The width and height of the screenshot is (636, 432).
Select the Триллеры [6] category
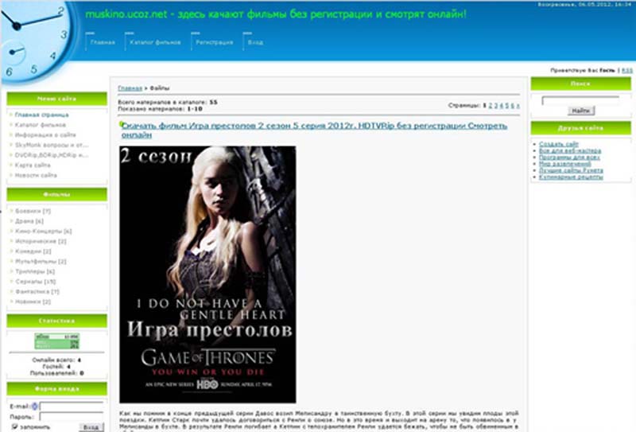[34, 271]
